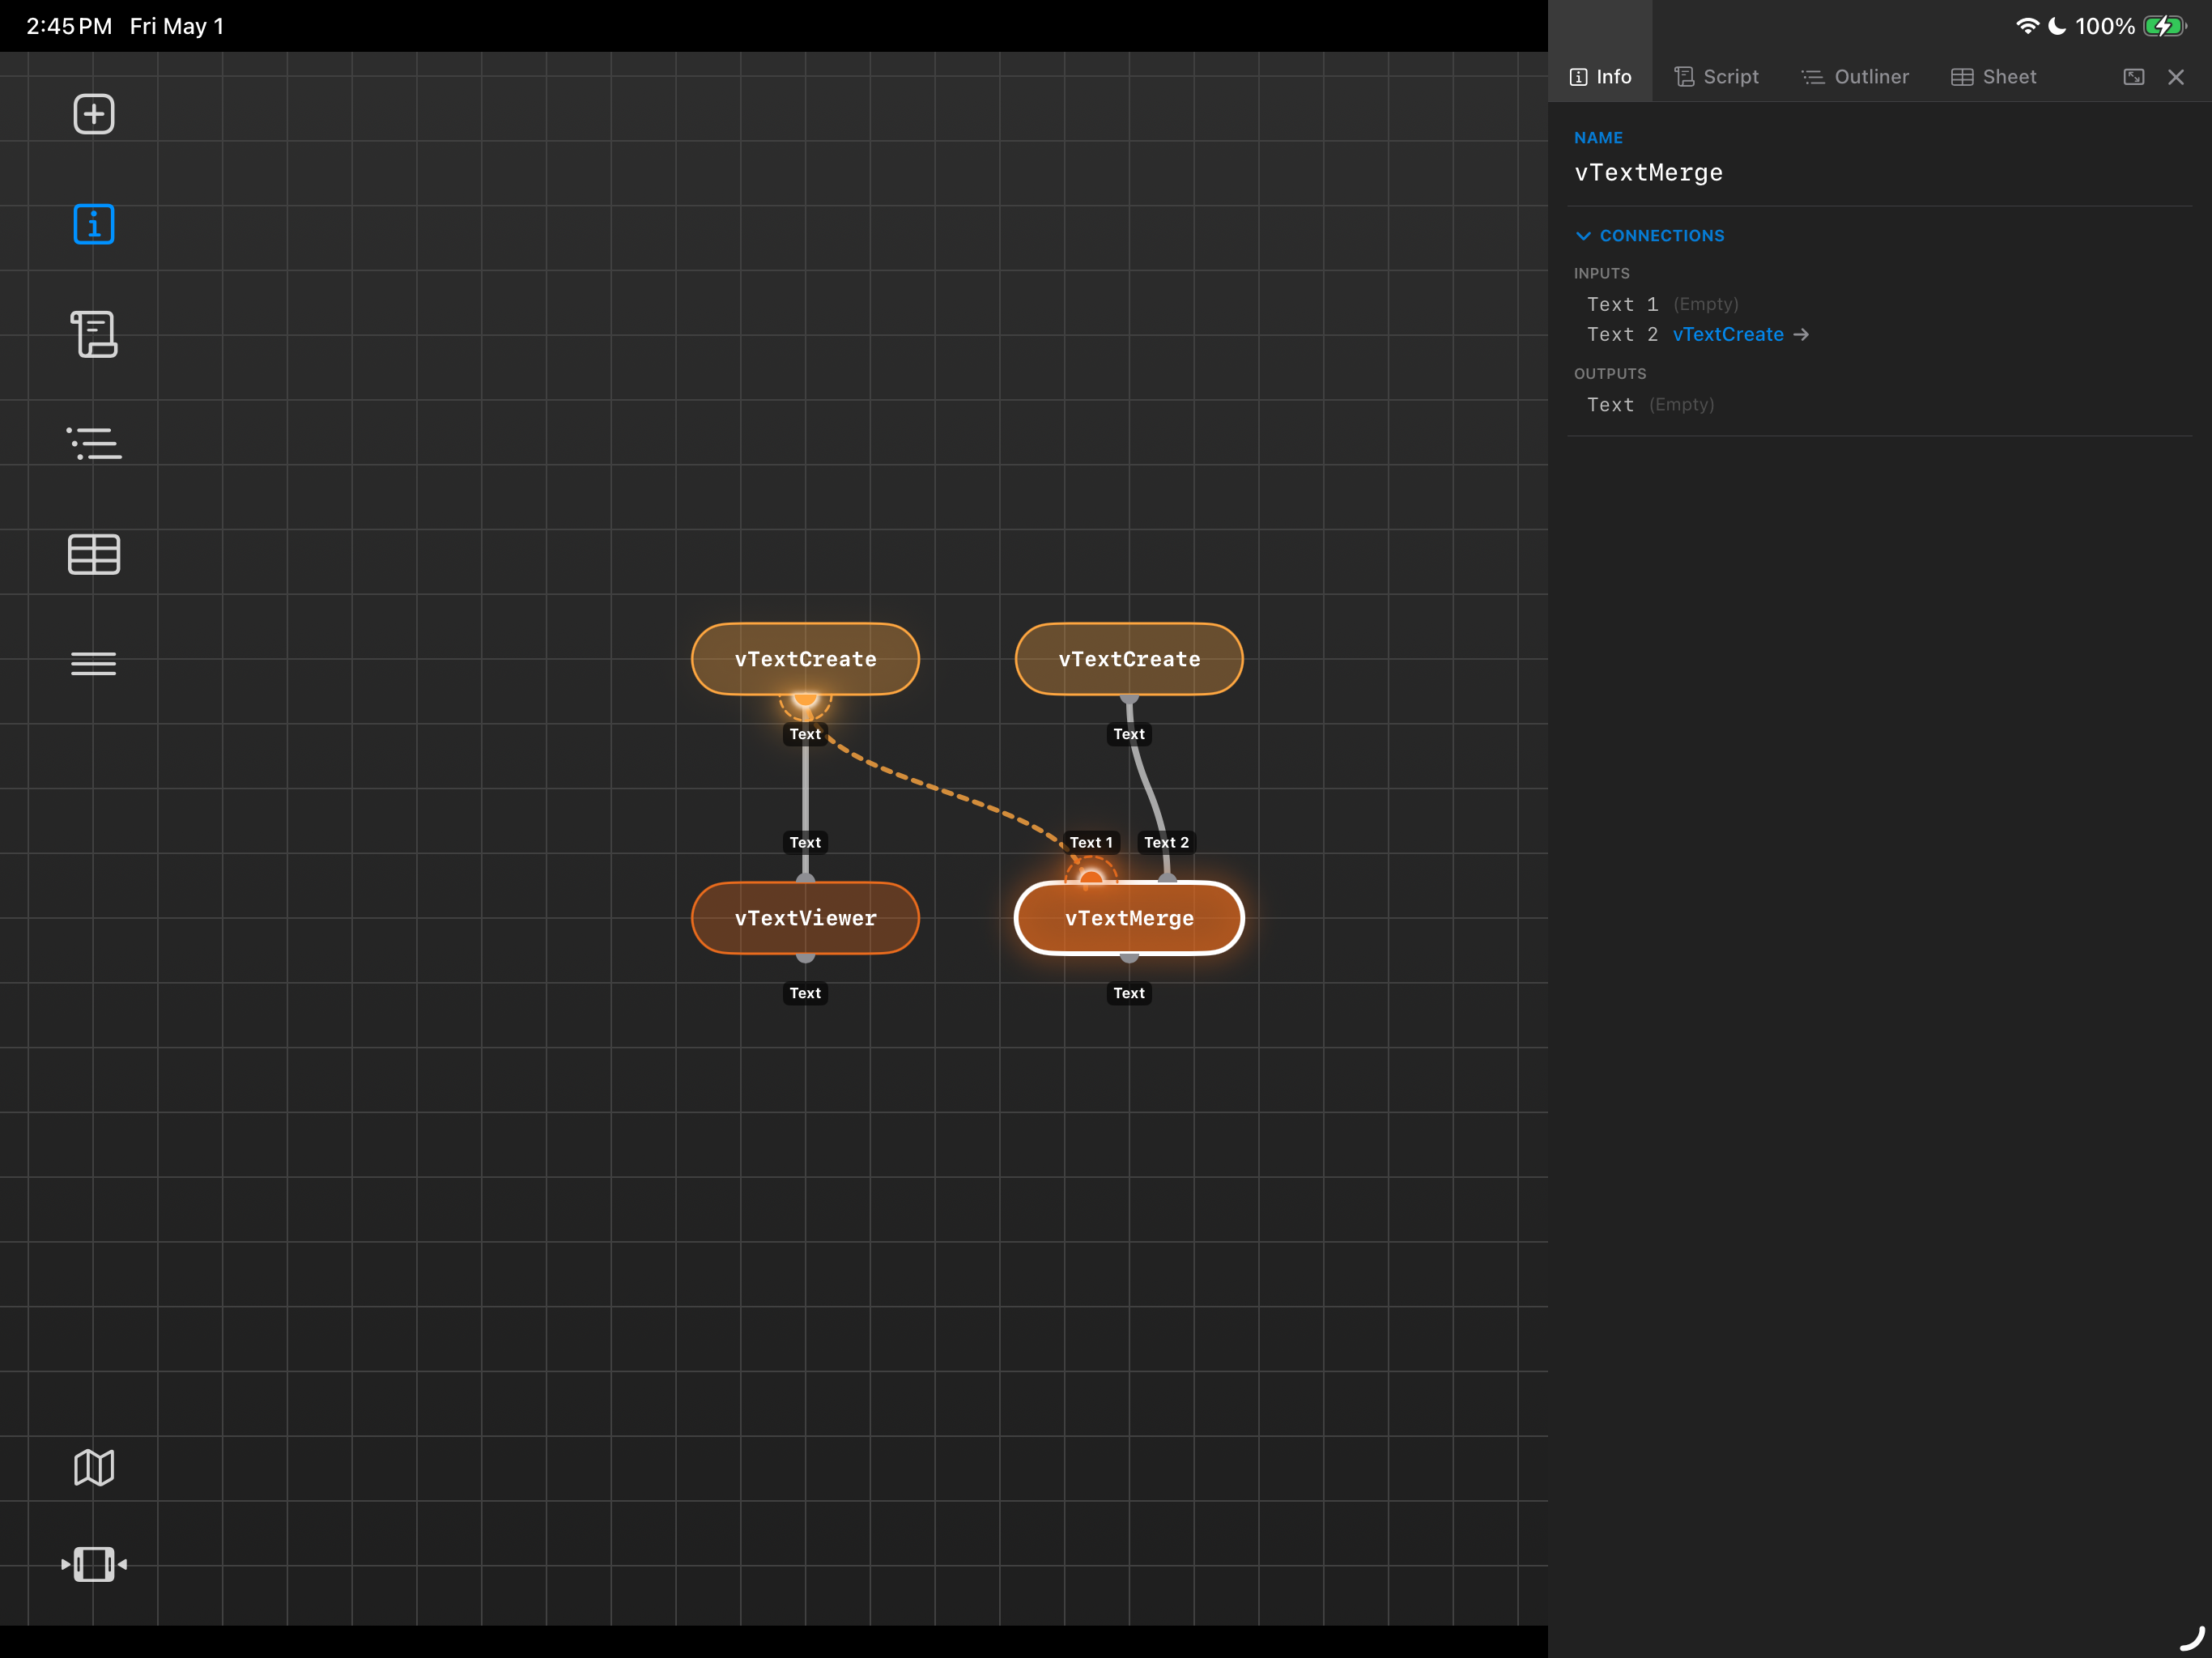Viewport: 2212px width, 1658px height.
Task: Click the add node plus icon
Action: pos(94,114)
